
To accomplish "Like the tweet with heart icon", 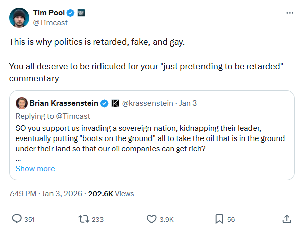I will [x=151, y=219].
